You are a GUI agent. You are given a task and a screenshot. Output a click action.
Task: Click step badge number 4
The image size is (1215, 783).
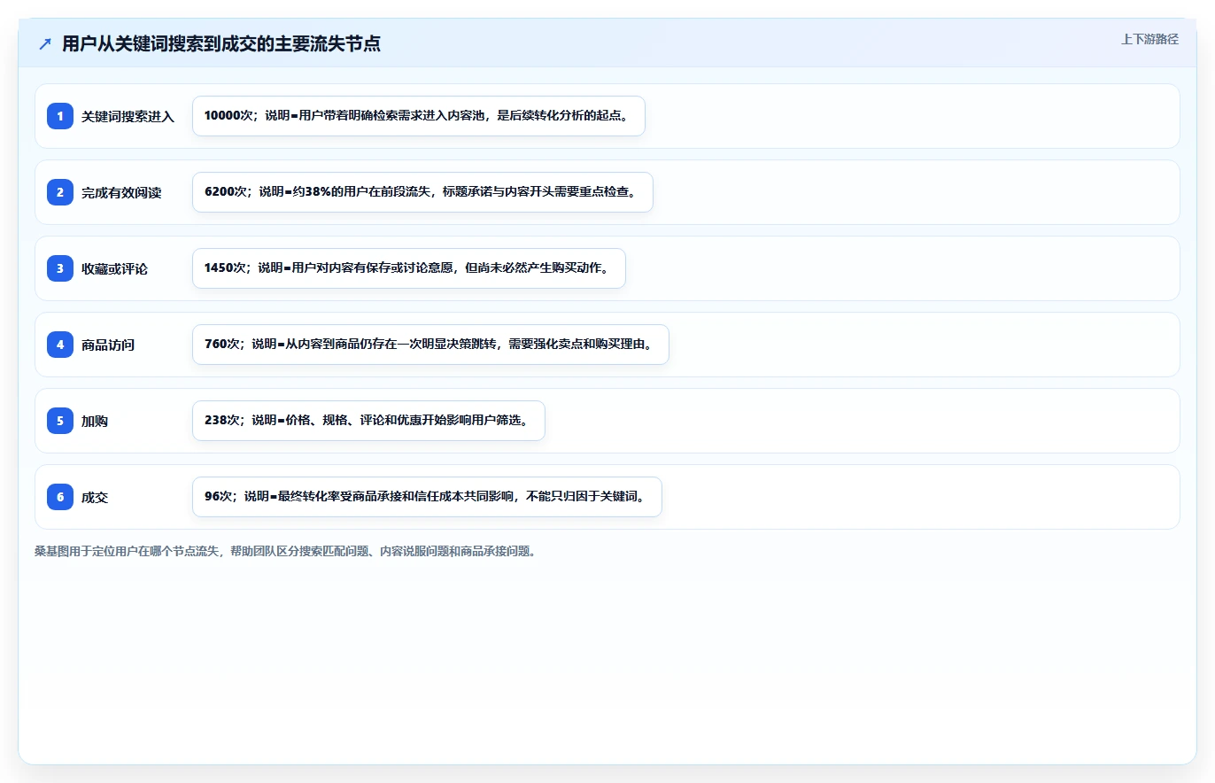(x=60, y=345)
